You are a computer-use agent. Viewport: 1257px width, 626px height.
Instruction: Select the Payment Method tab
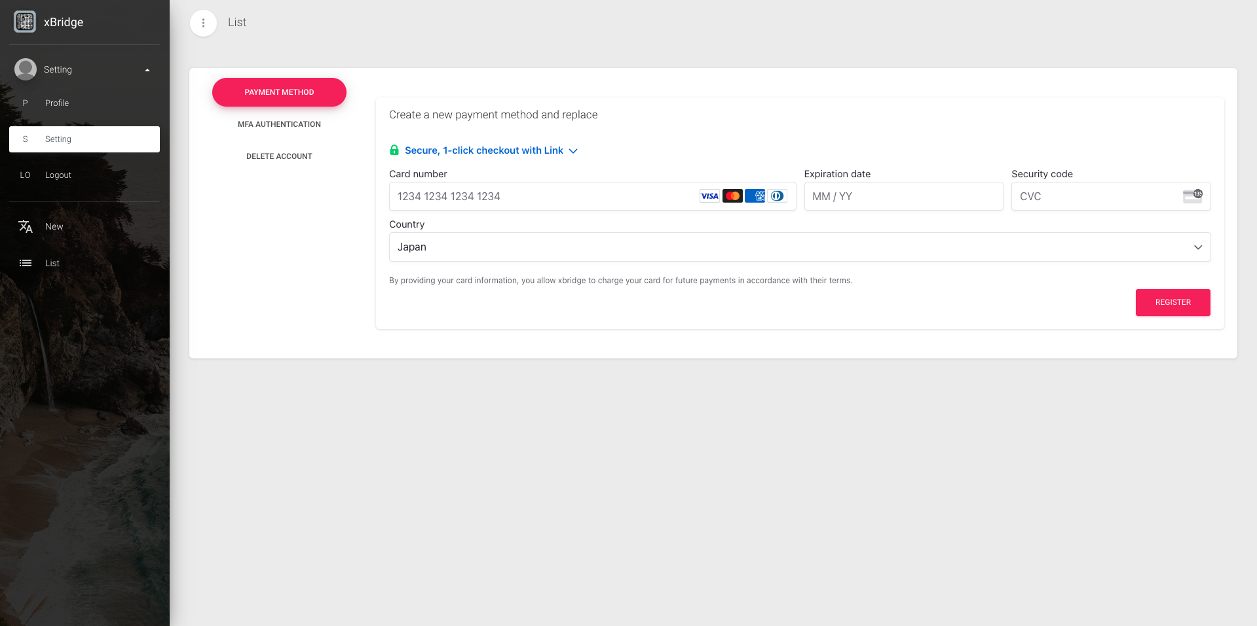tap(279, 92)
